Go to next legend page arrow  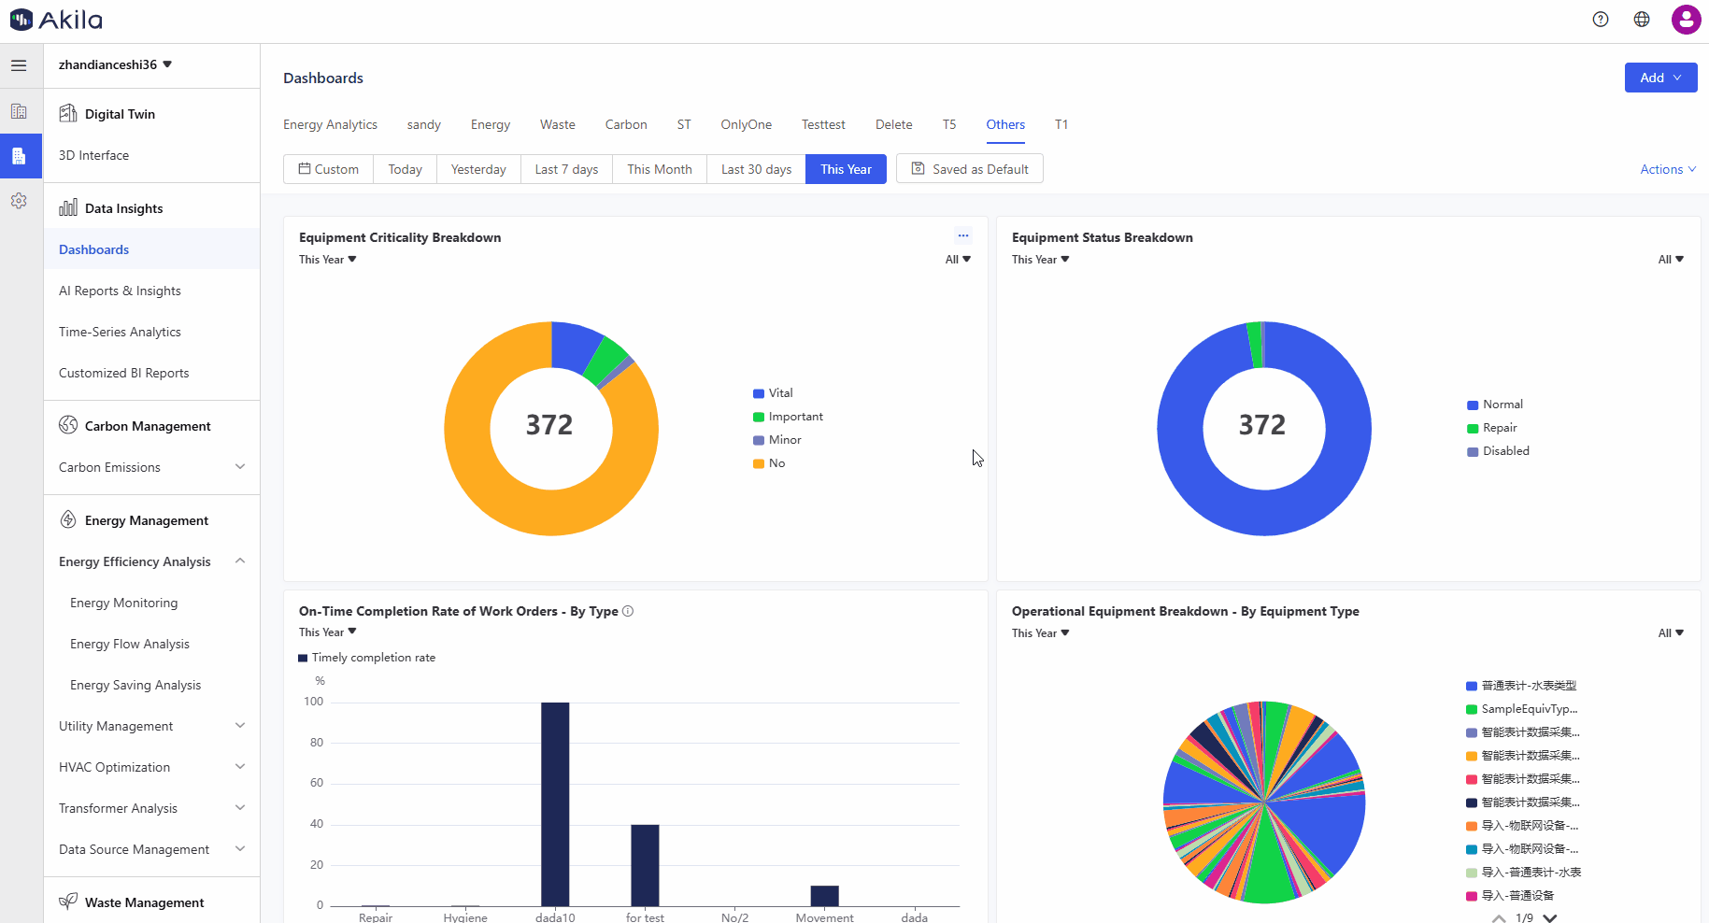[x=1550, y=917]
